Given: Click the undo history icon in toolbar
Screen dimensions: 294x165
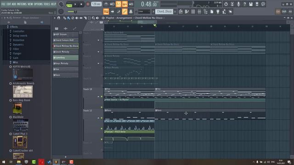Looking at the screenshot, I should coord(226,4).
